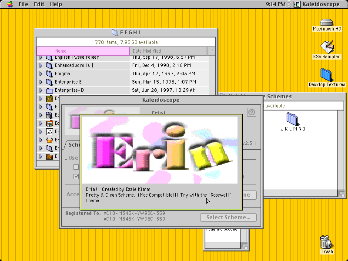This screenshot has height=261, width=348.
Task: Expand the 'Ep' row in EFGHI list
Action: click(x=41, y=115)
